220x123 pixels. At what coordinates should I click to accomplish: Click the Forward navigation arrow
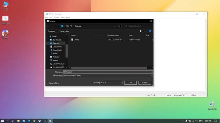[53, 26]
